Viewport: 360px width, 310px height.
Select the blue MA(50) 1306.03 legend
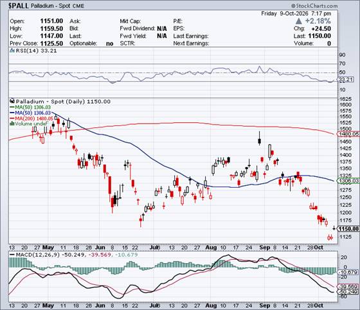(x=30, y=113)
